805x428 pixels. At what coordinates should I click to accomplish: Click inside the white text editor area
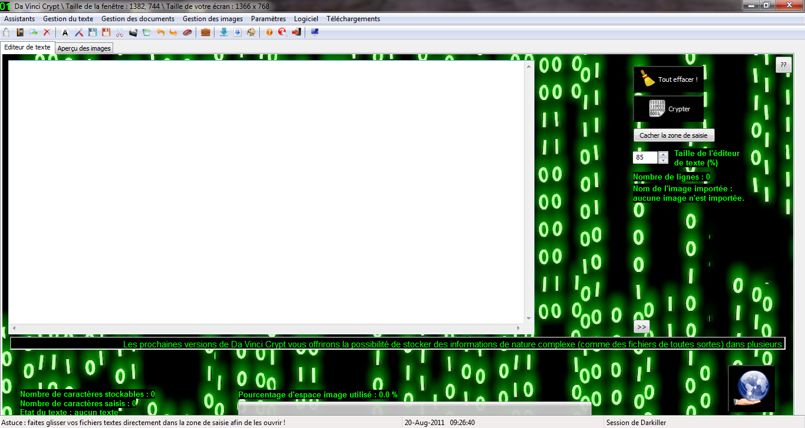tap(267, 192)
